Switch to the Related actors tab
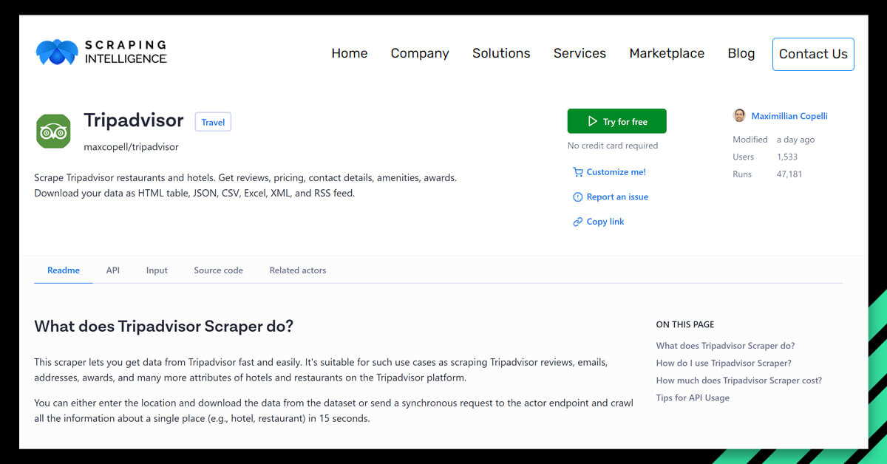The image size is (887, 464). (298, 270)
